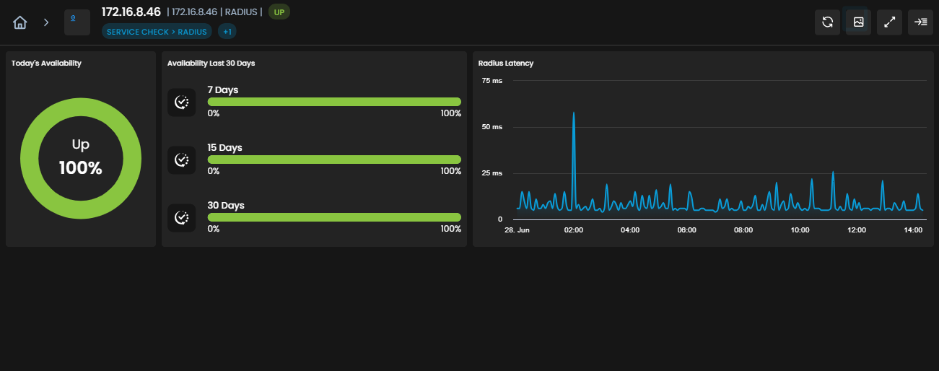This screenshot has width=939, height=371.
Task: Click the Today's Availability donut chart
Action: tap(81, 158)
